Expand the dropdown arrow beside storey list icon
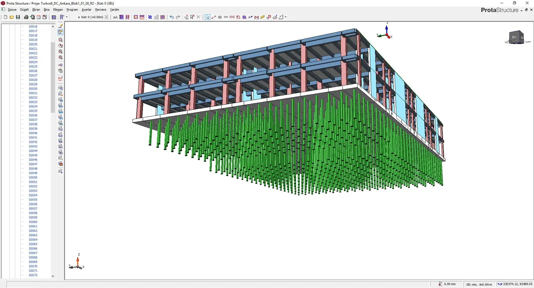The height and width of the screenshot is (288, 534). (67, 17)
